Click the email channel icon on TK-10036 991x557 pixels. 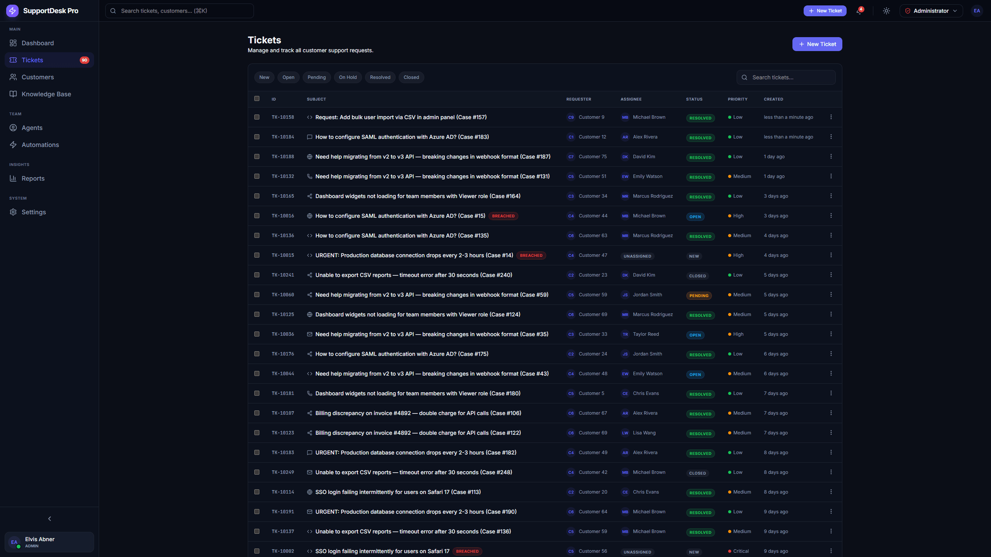pos(310,334)
